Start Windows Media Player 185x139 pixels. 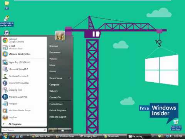(x=24, y=110)
